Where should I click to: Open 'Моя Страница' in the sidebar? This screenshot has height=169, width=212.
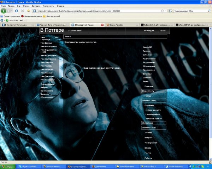pyautogui.click(x=45, y=38)
